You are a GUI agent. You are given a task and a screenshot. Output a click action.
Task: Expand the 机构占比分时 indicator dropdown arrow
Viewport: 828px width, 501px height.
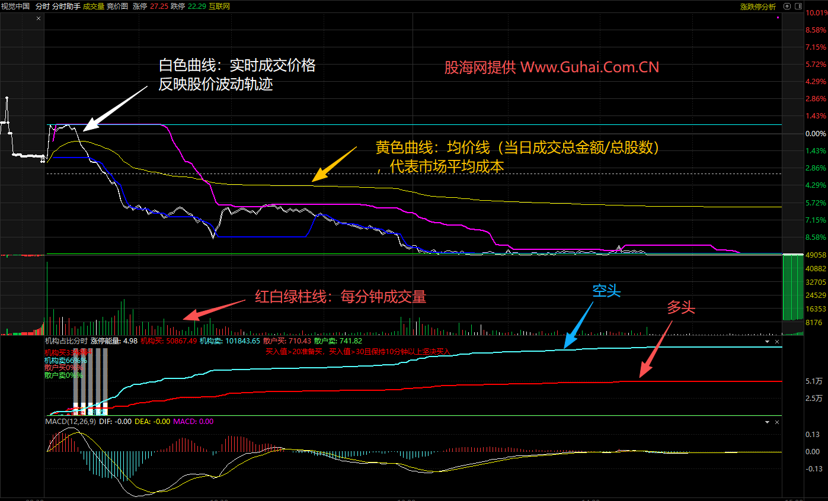[768, 342]
